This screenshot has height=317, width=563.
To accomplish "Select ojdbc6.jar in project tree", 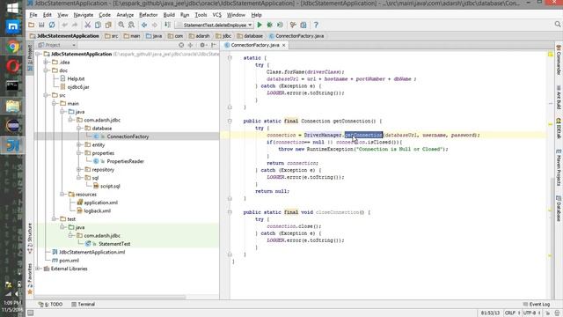I will tap(78, 87).
